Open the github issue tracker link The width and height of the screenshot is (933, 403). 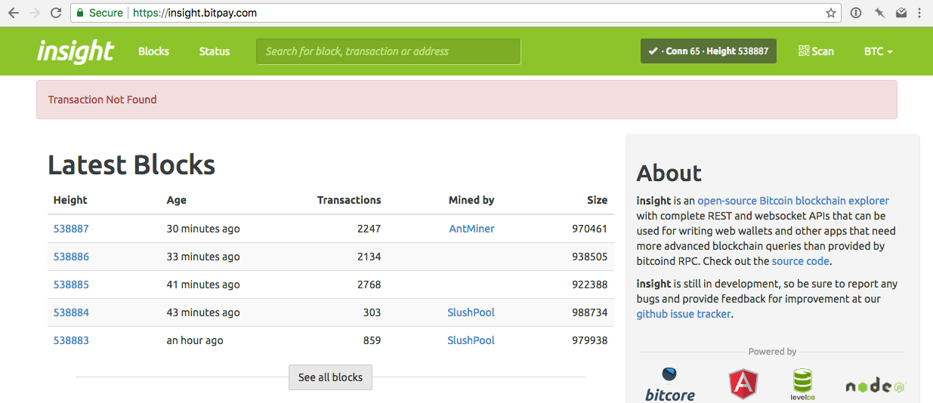684,314
